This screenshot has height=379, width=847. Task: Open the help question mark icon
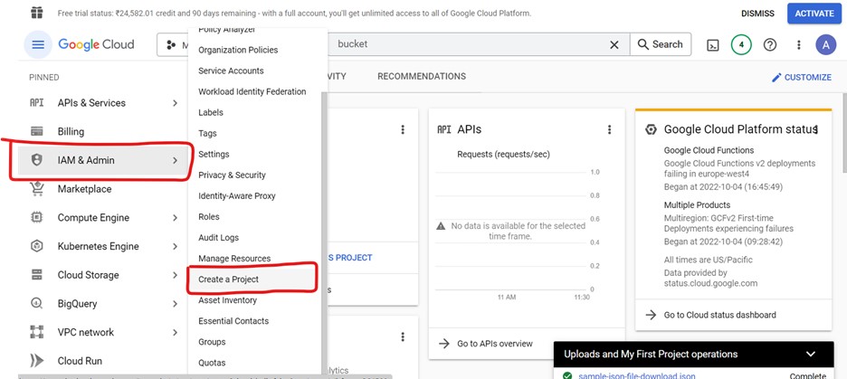(x=770, y=44)
